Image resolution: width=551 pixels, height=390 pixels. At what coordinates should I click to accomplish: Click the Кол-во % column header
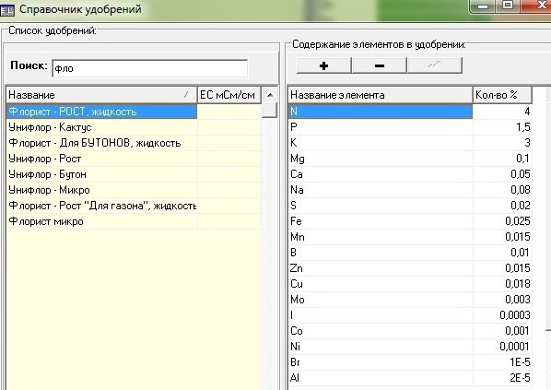502,95
